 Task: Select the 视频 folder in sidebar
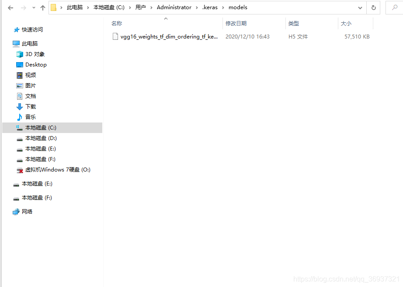pos(31,75)
